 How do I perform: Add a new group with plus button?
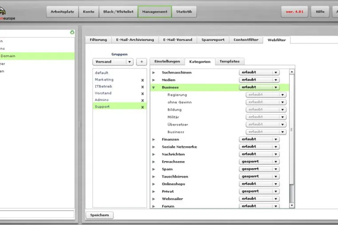tap(141, 62)
